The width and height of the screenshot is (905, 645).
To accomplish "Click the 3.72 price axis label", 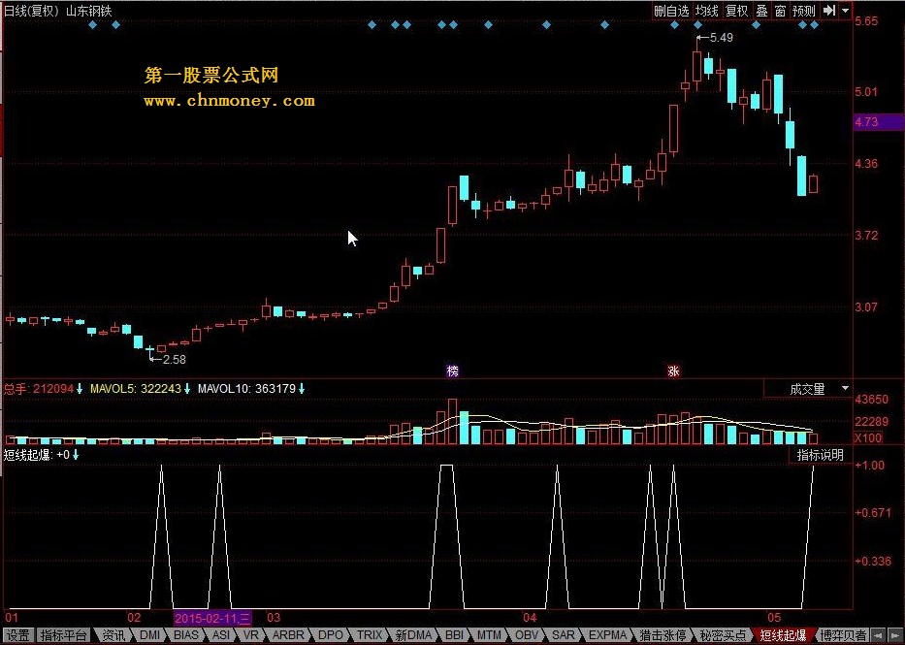I will click(866, 236).
